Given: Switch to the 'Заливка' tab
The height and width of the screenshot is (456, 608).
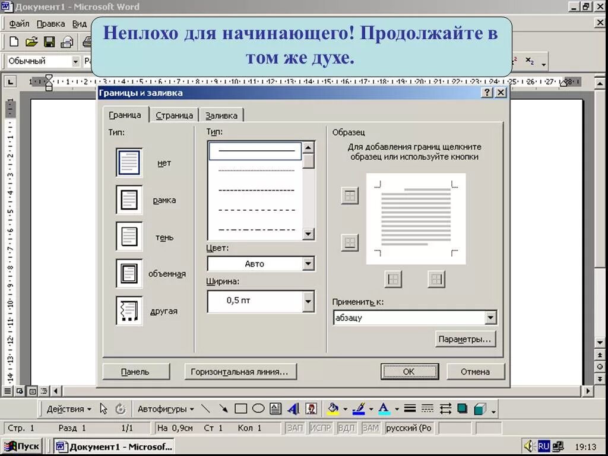Looking at the screenshot, I should tap(221, 115).
